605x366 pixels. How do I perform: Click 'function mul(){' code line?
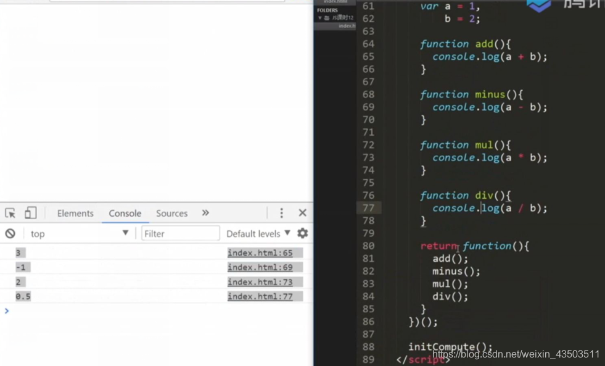pyautogui.click(x=466, y=145)
